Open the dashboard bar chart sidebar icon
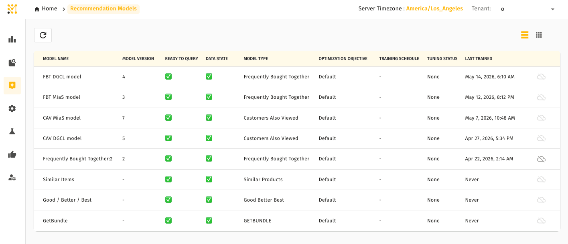Screen dimensions: 568x244 [12, 40]
